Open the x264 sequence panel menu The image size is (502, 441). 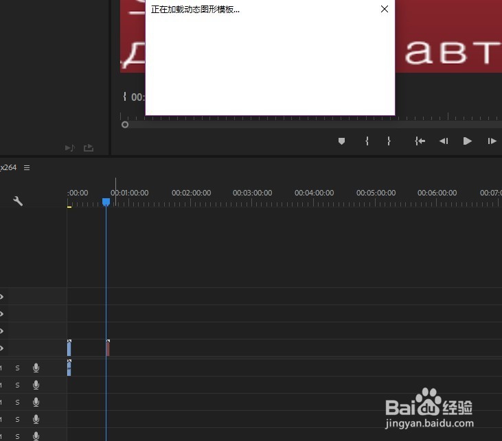tap(27, 167)
